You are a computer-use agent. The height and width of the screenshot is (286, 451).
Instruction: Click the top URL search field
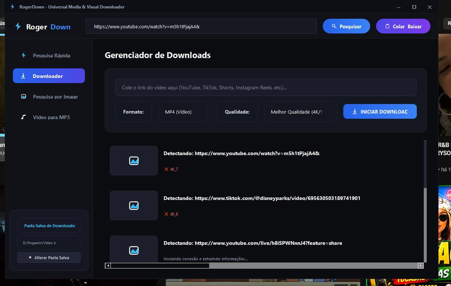pos(201,26)
